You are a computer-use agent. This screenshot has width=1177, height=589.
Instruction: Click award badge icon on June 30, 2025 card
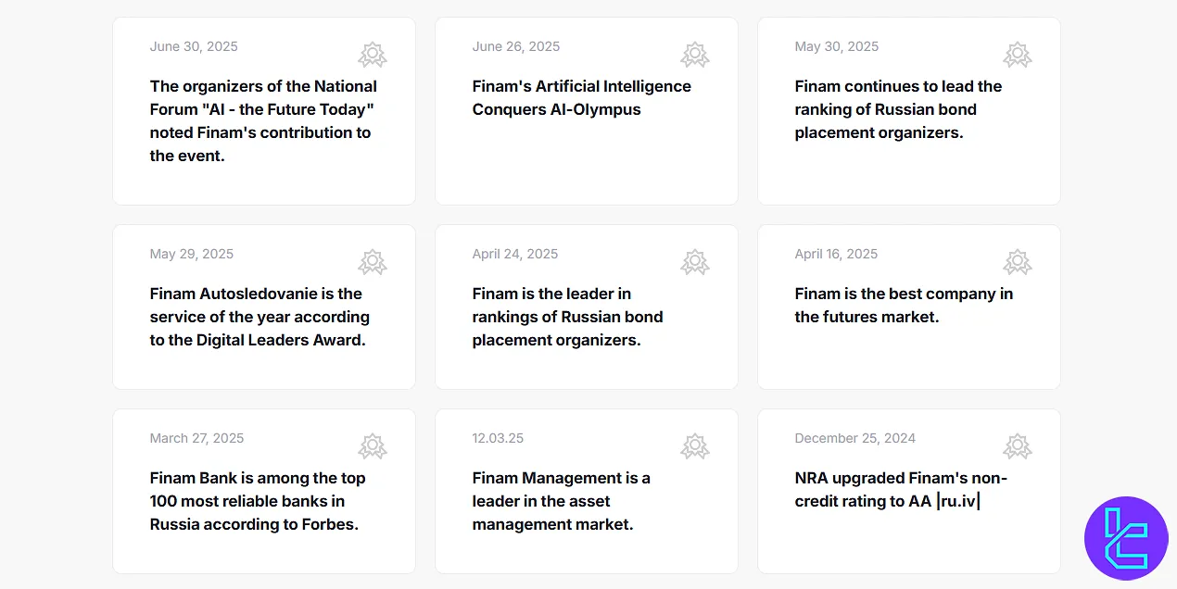[373, 55]
